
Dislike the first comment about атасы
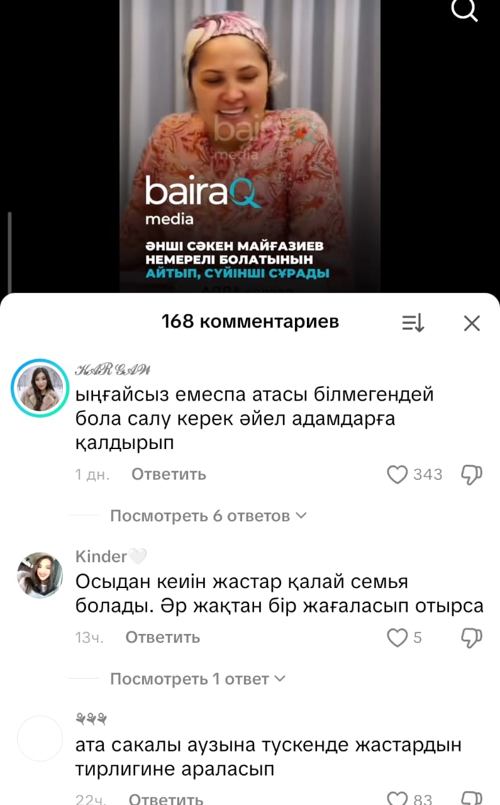[x=472, y=474]
